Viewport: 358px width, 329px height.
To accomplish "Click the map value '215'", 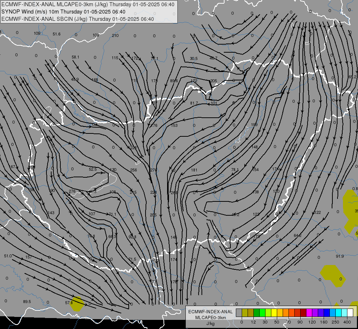I will [133, 193].
